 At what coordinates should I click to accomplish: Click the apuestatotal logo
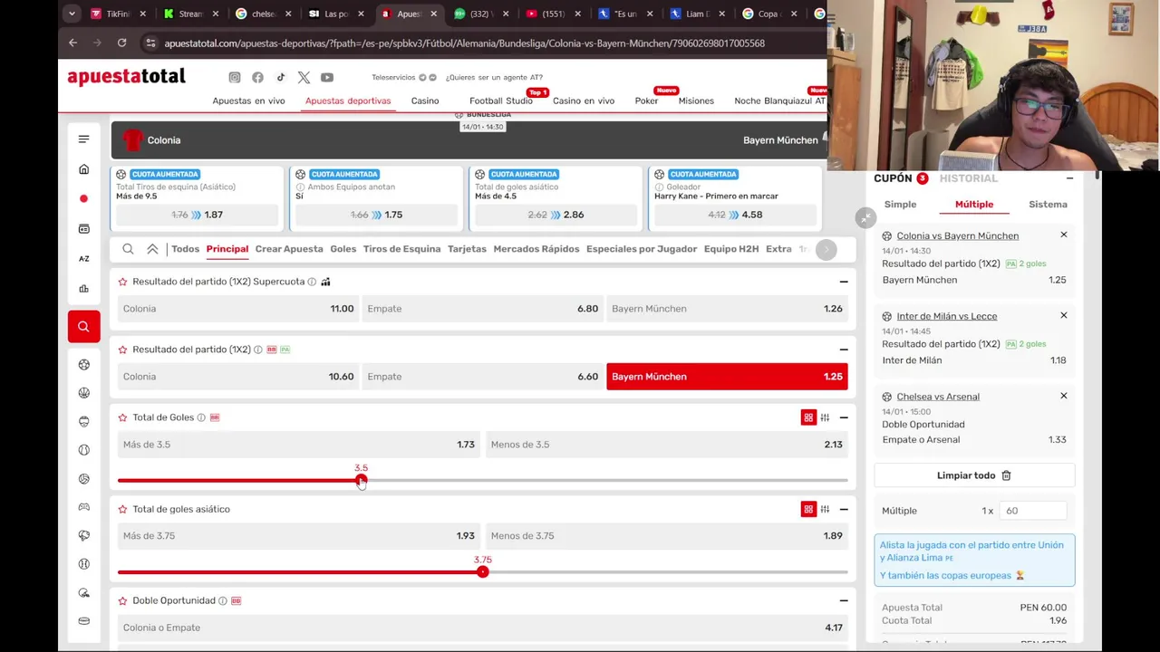126,76
